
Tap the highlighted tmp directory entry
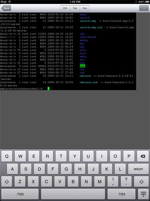(x=82, y=66)
